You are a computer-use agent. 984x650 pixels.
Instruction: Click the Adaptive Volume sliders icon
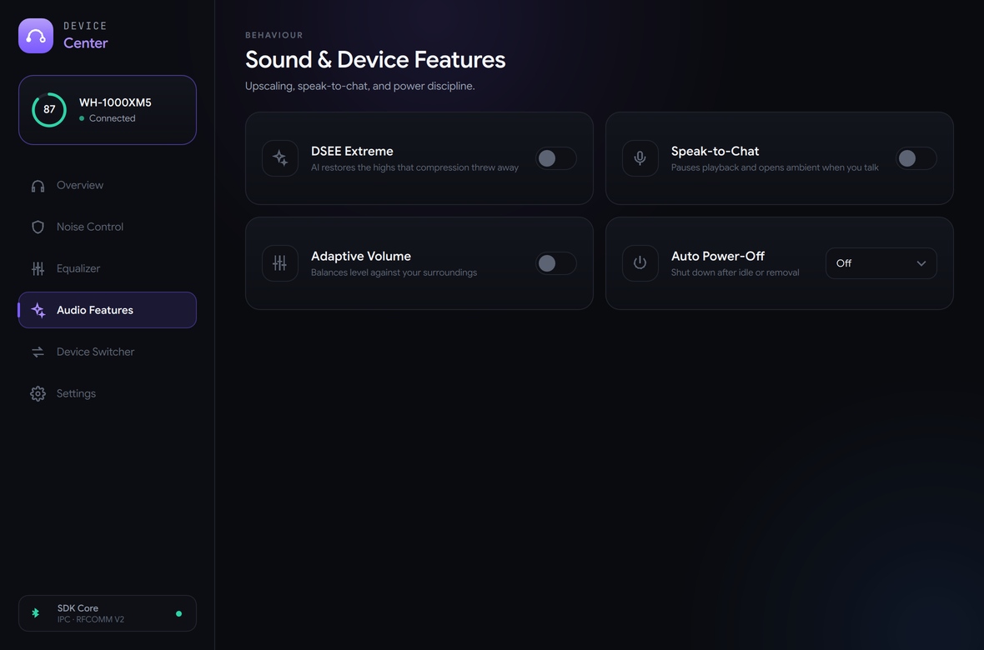point(280,262)
